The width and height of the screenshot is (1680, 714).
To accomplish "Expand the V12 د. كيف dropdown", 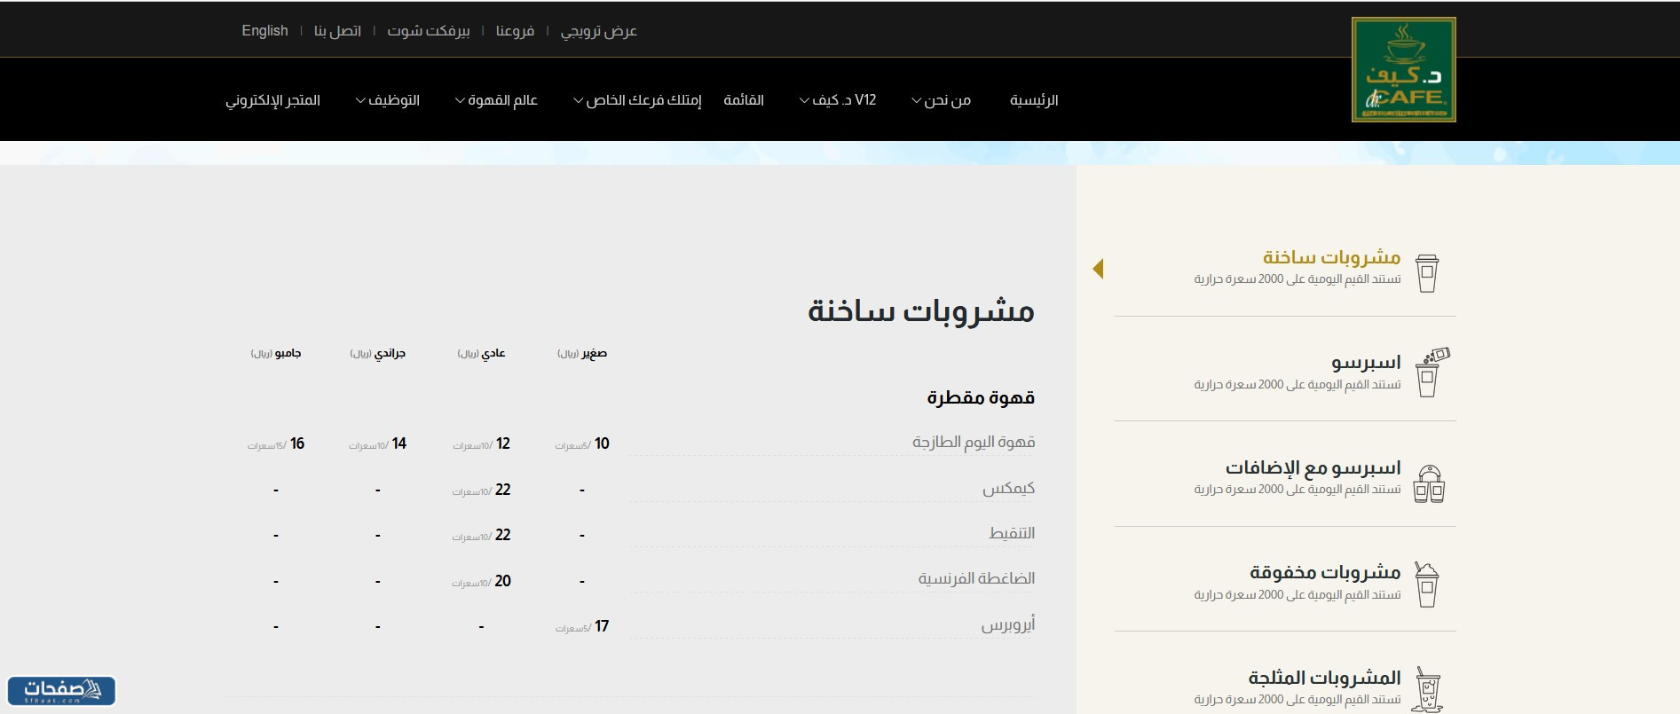I will click(x=838, y=100).
